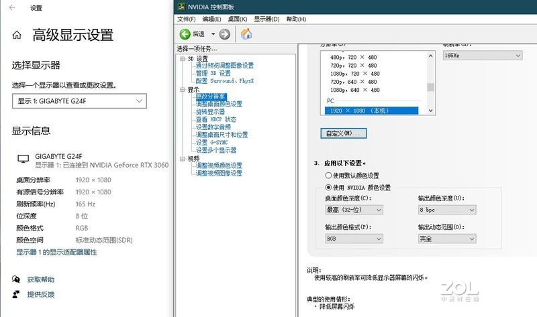The height and width of the screenshot is (317, 537).
Task: Click the 165 Hz refresh value in 设置
Action: coord(85,204)
